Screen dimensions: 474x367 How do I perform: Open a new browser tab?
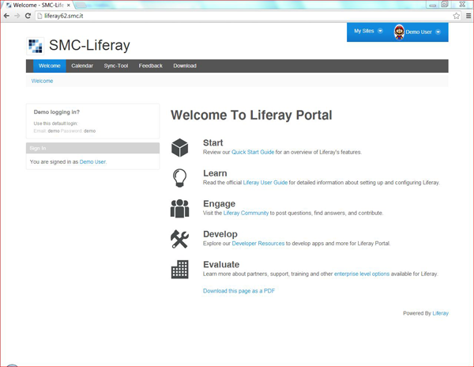tap(80, 5)
